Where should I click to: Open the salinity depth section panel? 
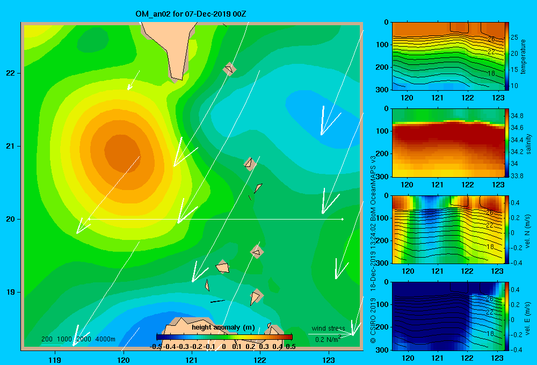point(448,143)
